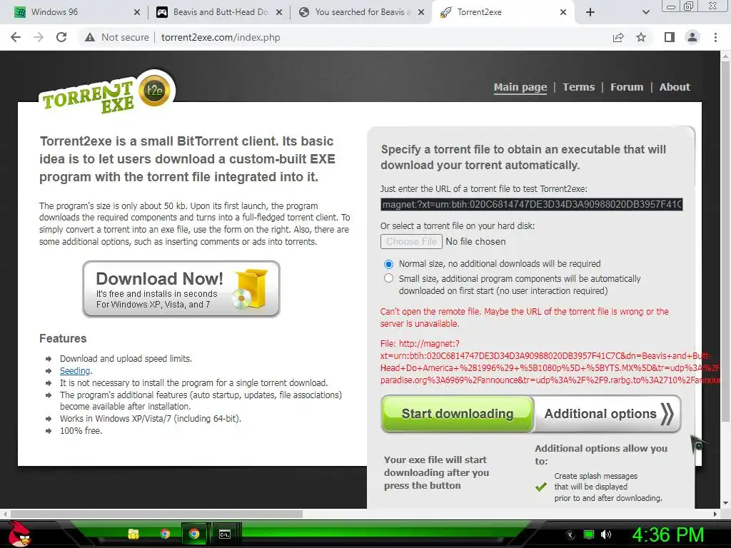Click the active Chrome taskbar icon
This screenshot has width=731, height=548.
coord(194,534)
